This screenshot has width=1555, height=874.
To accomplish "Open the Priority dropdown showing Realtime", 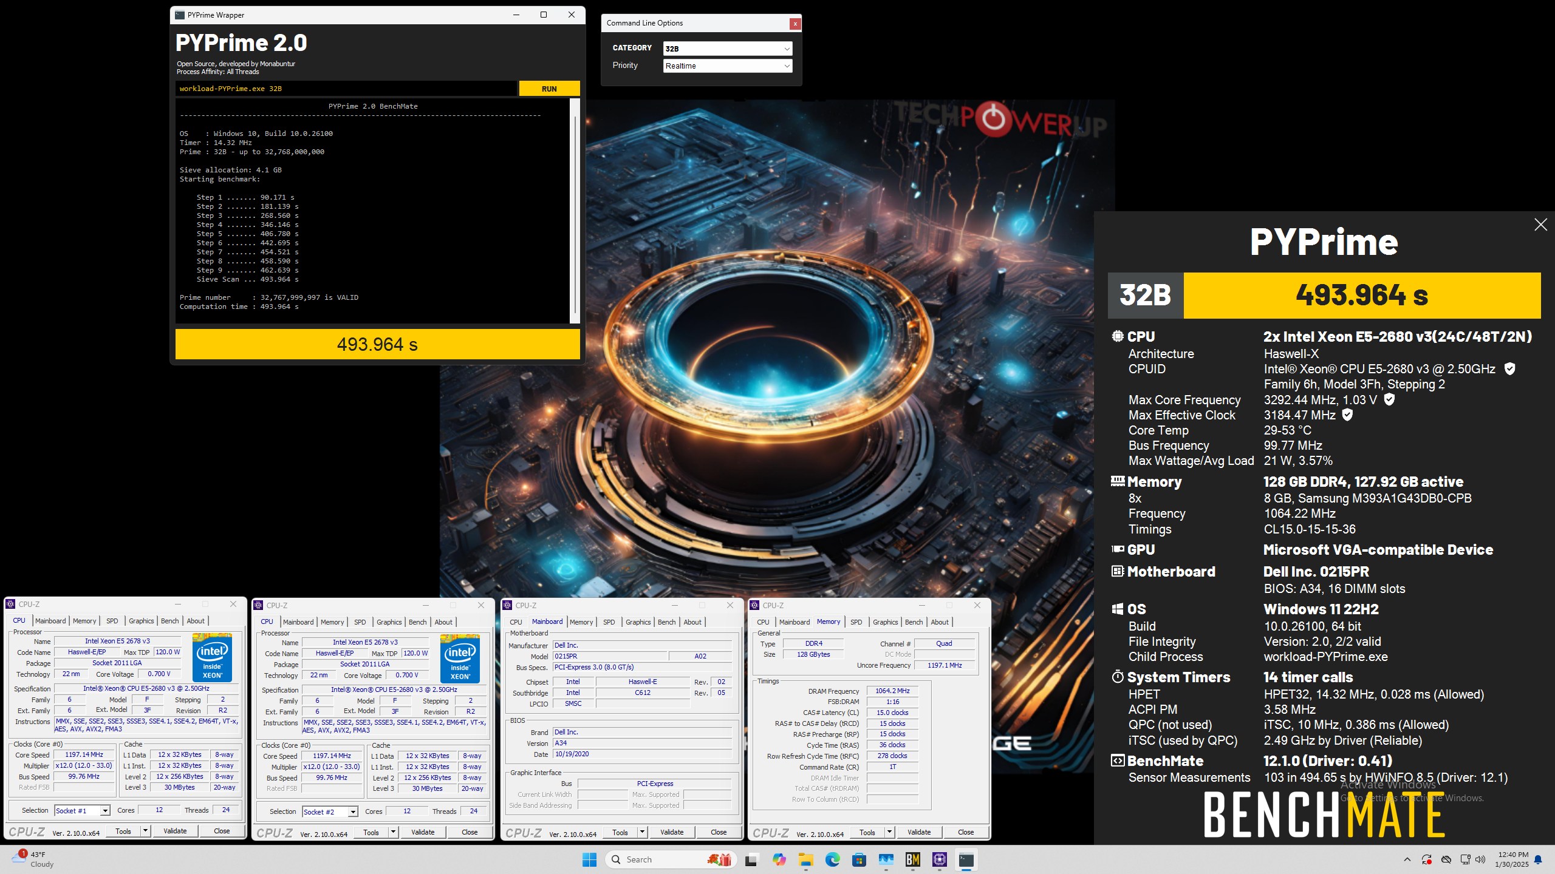I will (728, 66).
